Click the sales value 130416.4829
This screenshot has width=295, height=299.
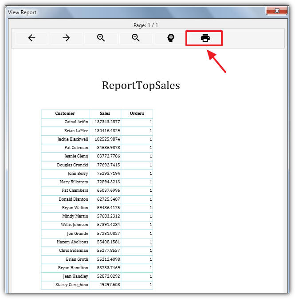(107, 131)
